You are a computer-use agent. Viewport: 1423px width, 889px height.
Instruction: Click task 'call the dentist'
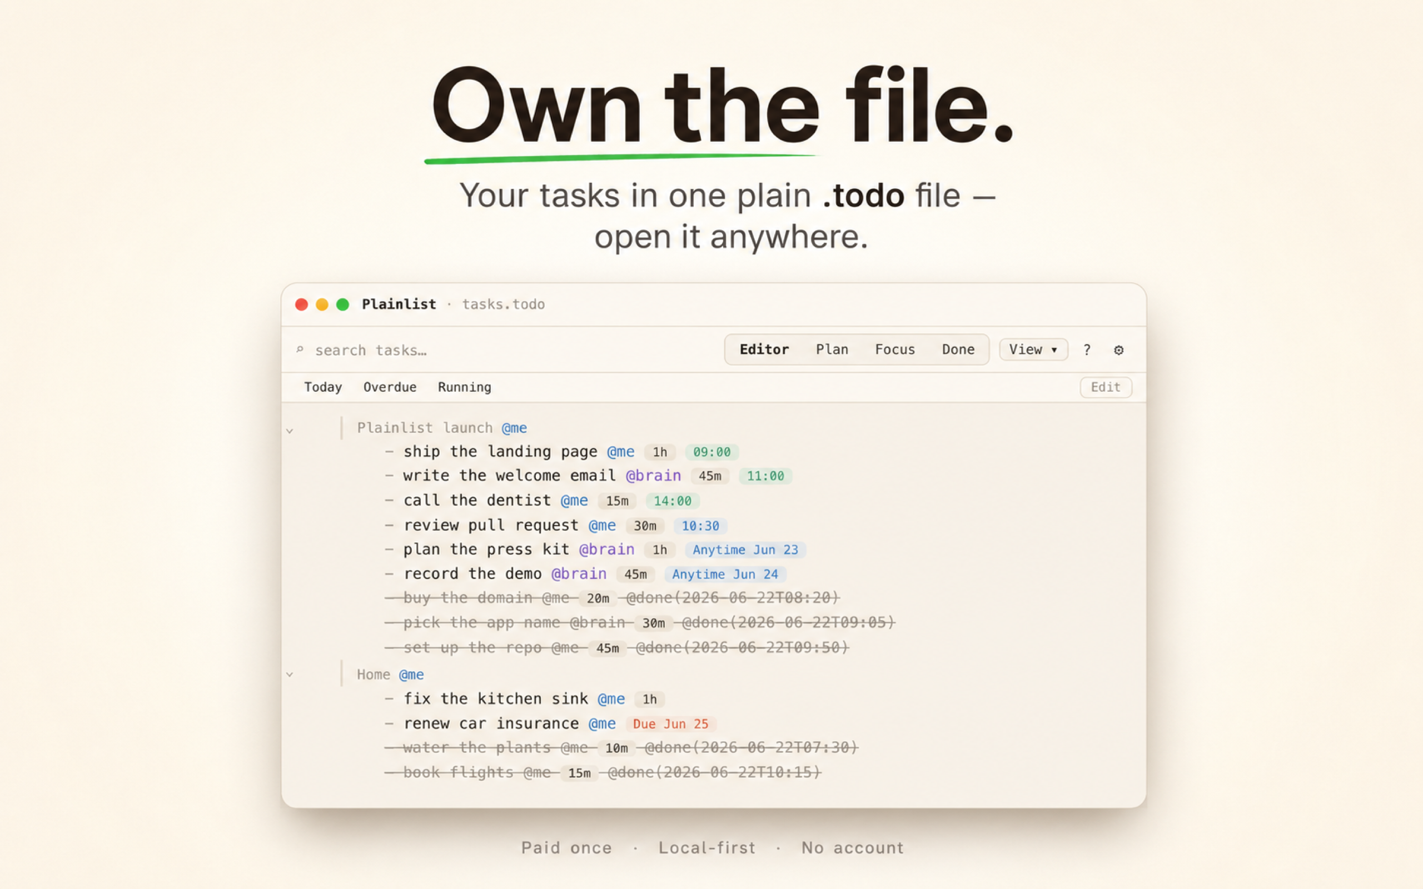pyautogui.click(x=477, y=501)
